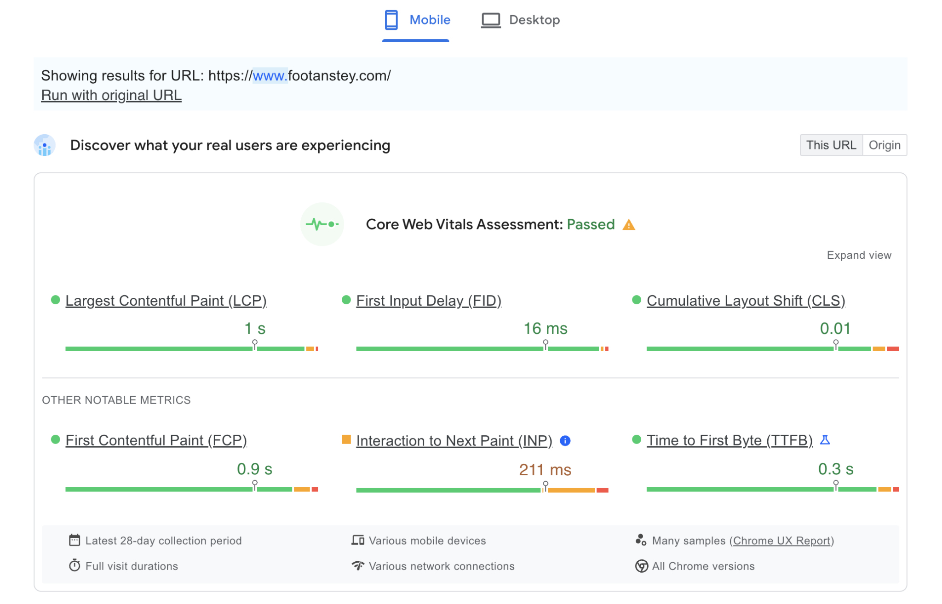Click Run with original URL link
Screen dimensions: 942x604
tap(111, 95)
